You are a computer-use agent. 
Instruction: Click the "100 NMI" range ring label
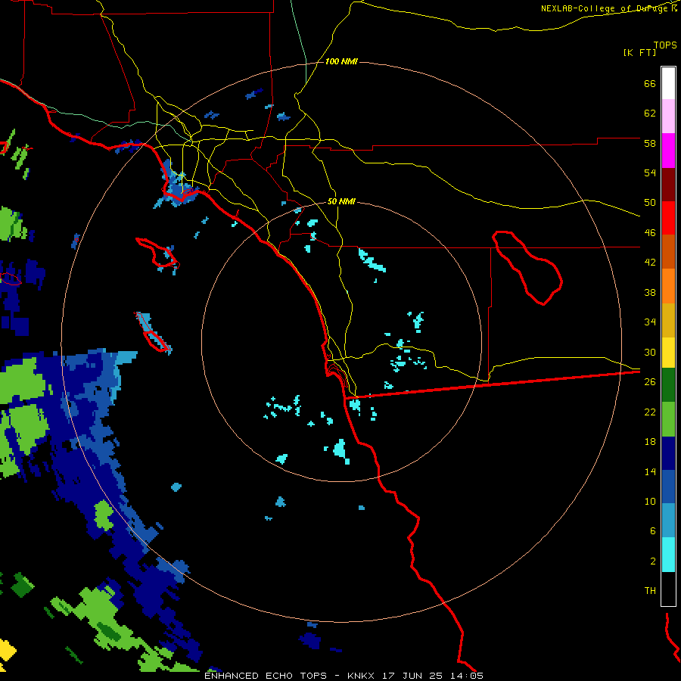tap(341, 62)
